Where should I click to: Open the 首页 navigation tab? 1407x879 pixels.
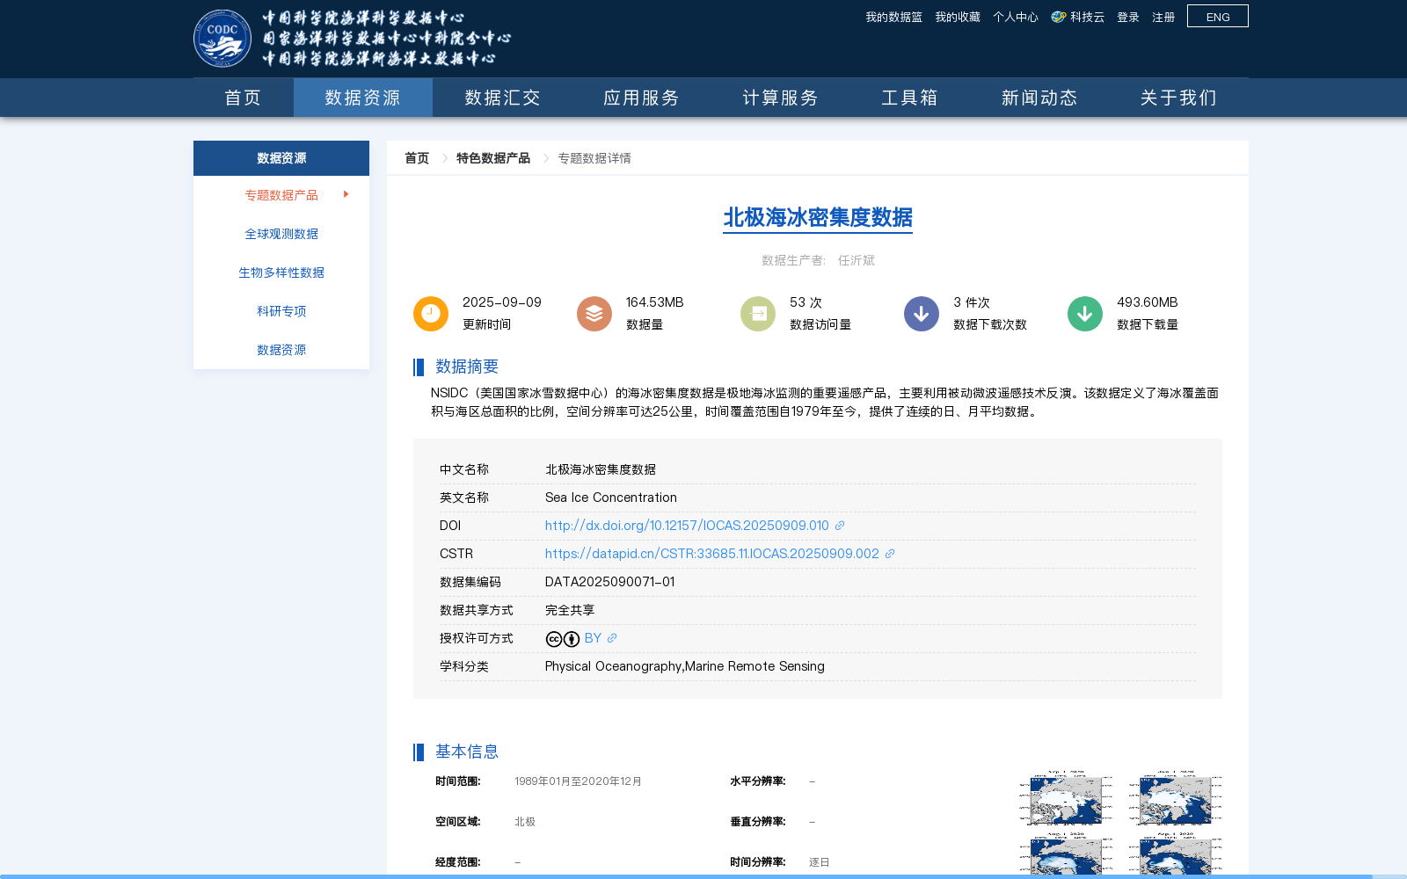tap(244, 98)
